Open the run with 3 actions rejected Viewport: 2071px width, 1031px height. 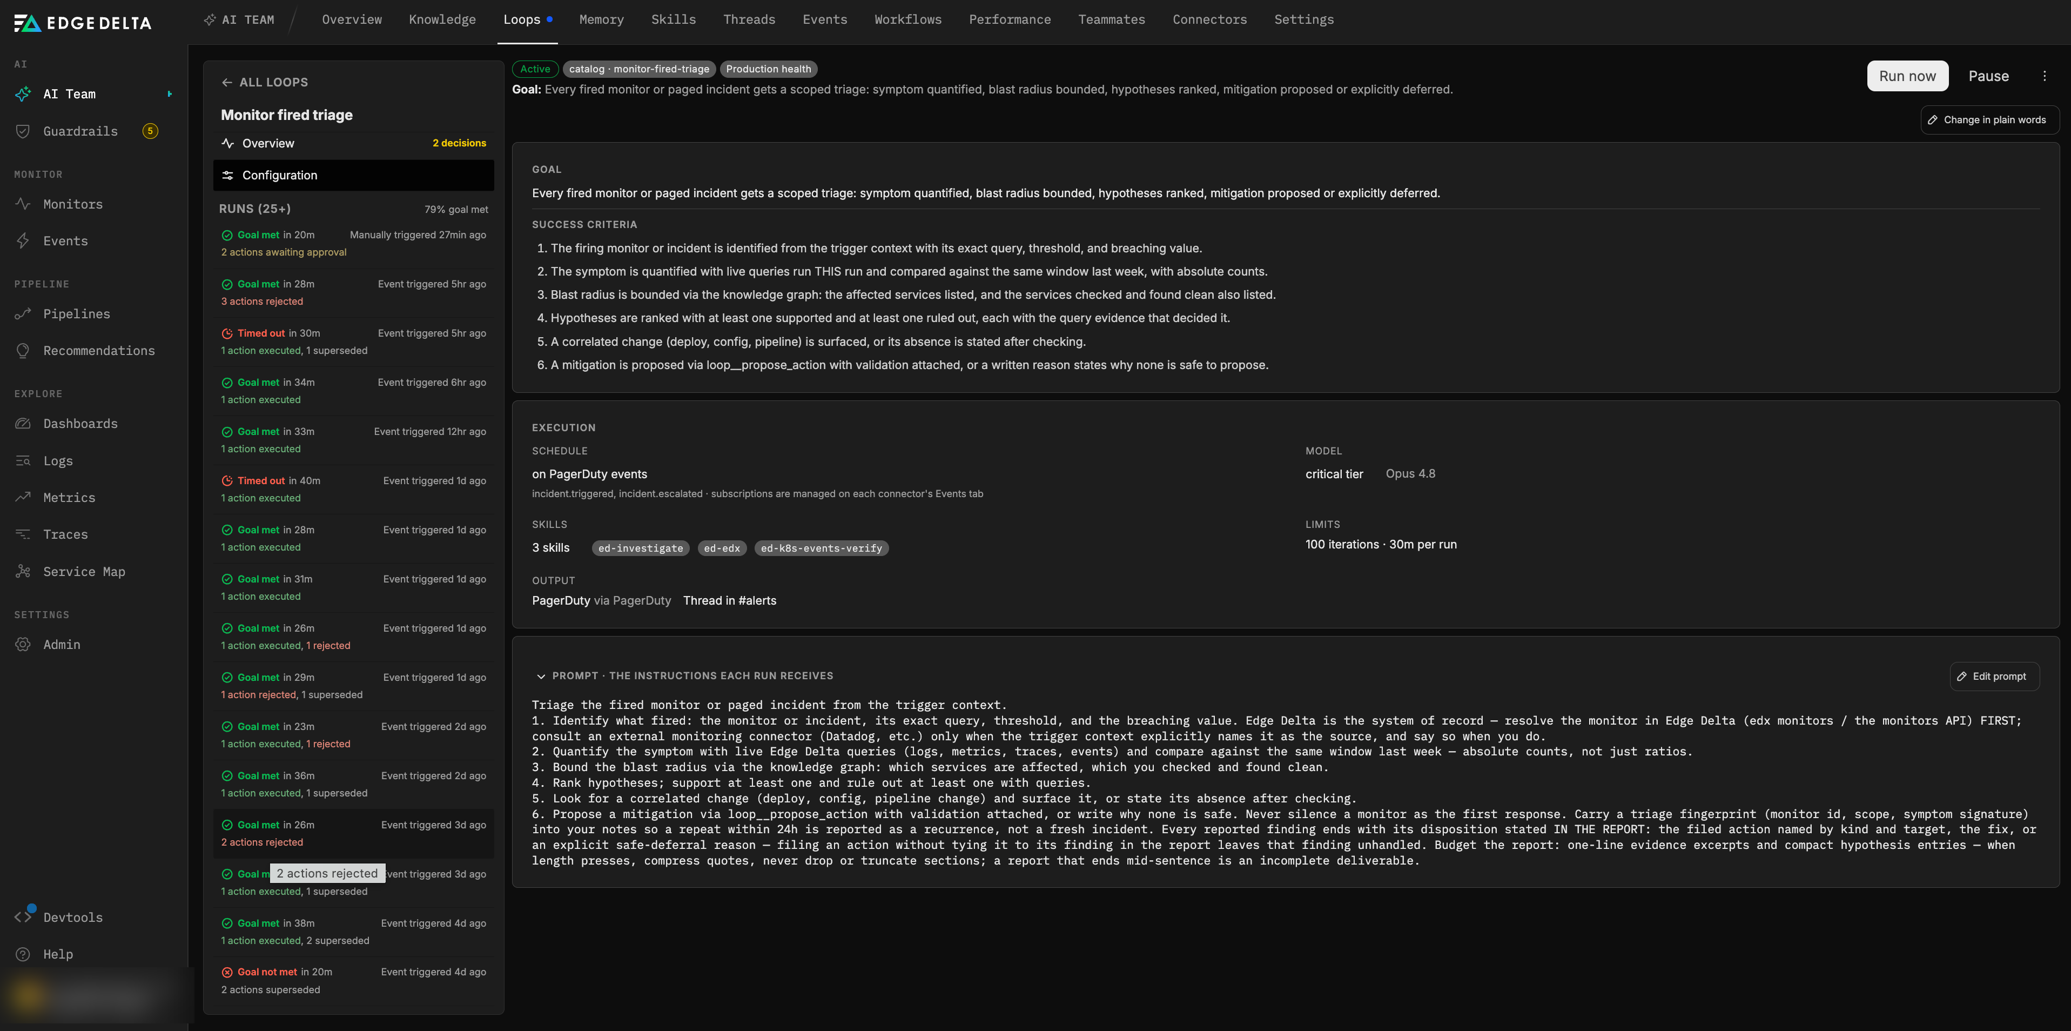click(x=354, y=293)
